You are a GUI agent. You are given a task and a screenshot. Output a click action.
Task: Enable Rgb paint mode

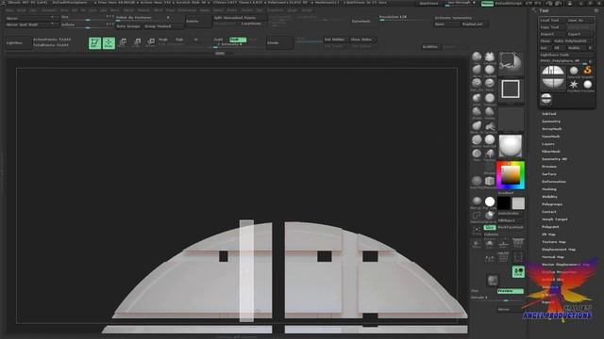(x=179, y=40)
